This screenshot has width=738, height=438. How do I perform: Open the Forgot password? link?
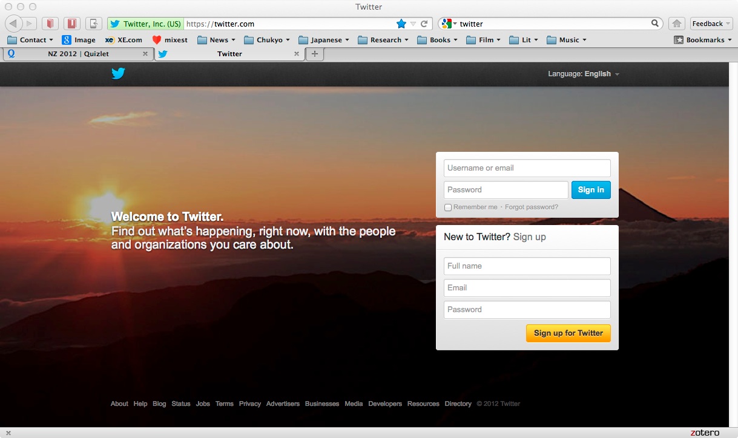click(532, 208)
